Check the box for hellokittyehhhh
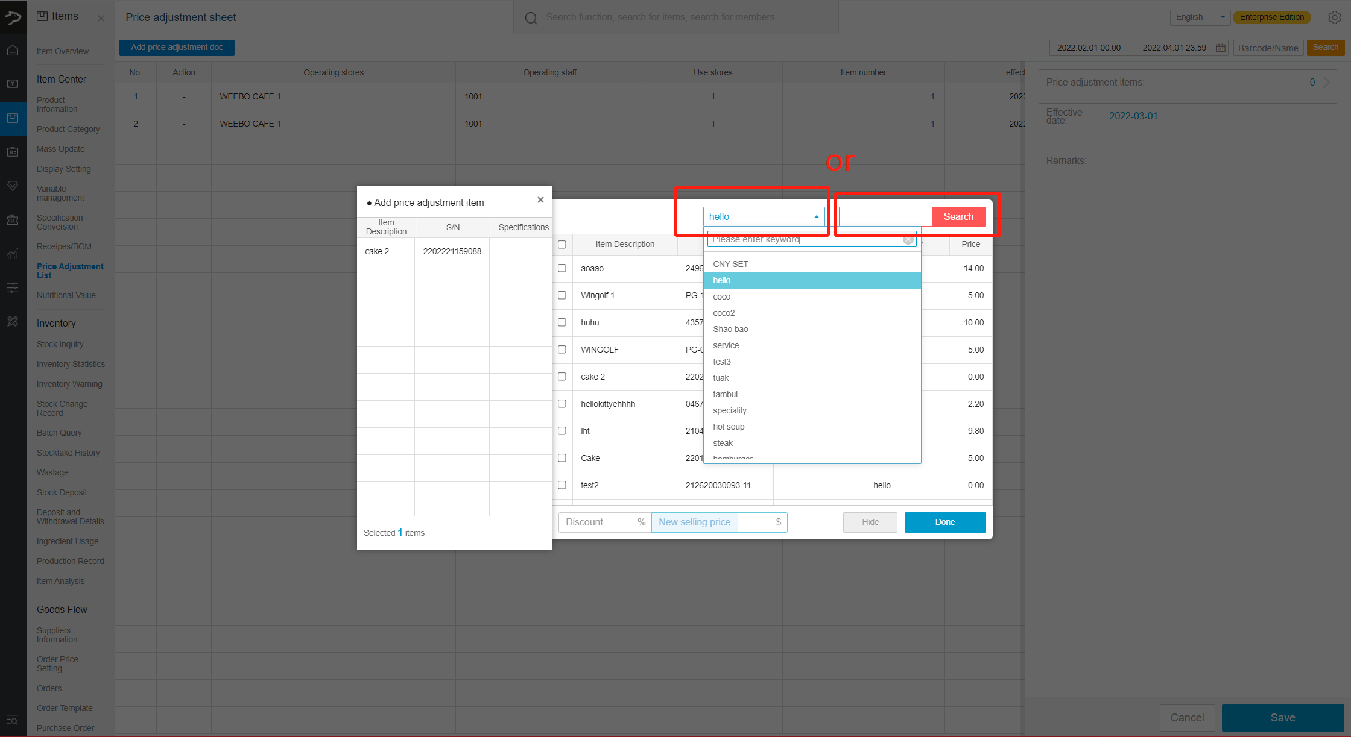The height and width of the screenshot is (737, 1351). click(x=562, y=404)
